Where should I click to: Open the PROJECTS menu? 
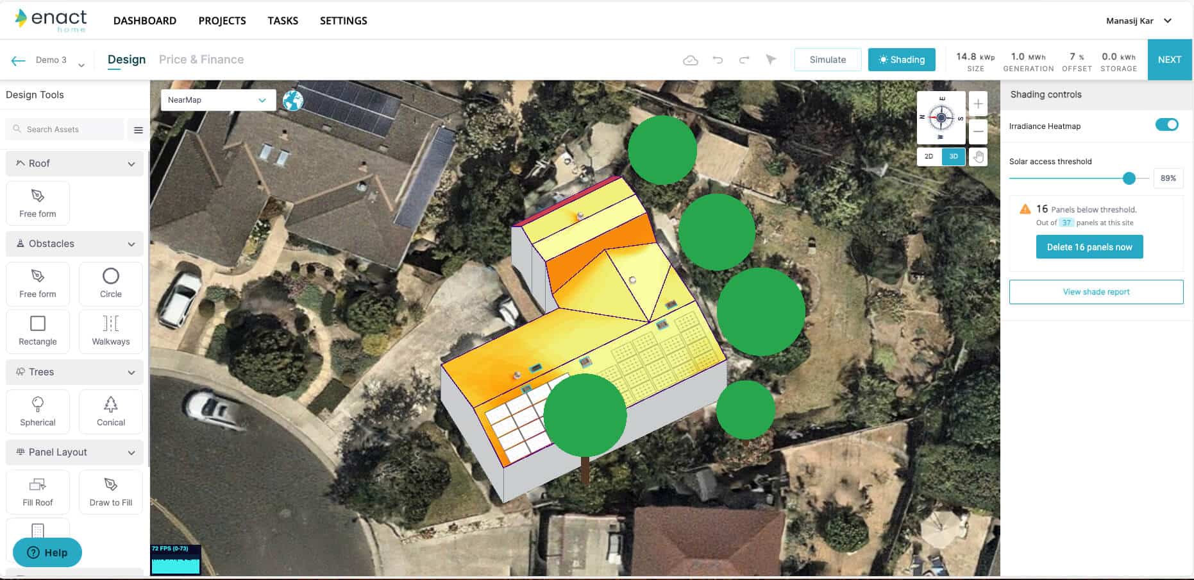tap(222, 21)
